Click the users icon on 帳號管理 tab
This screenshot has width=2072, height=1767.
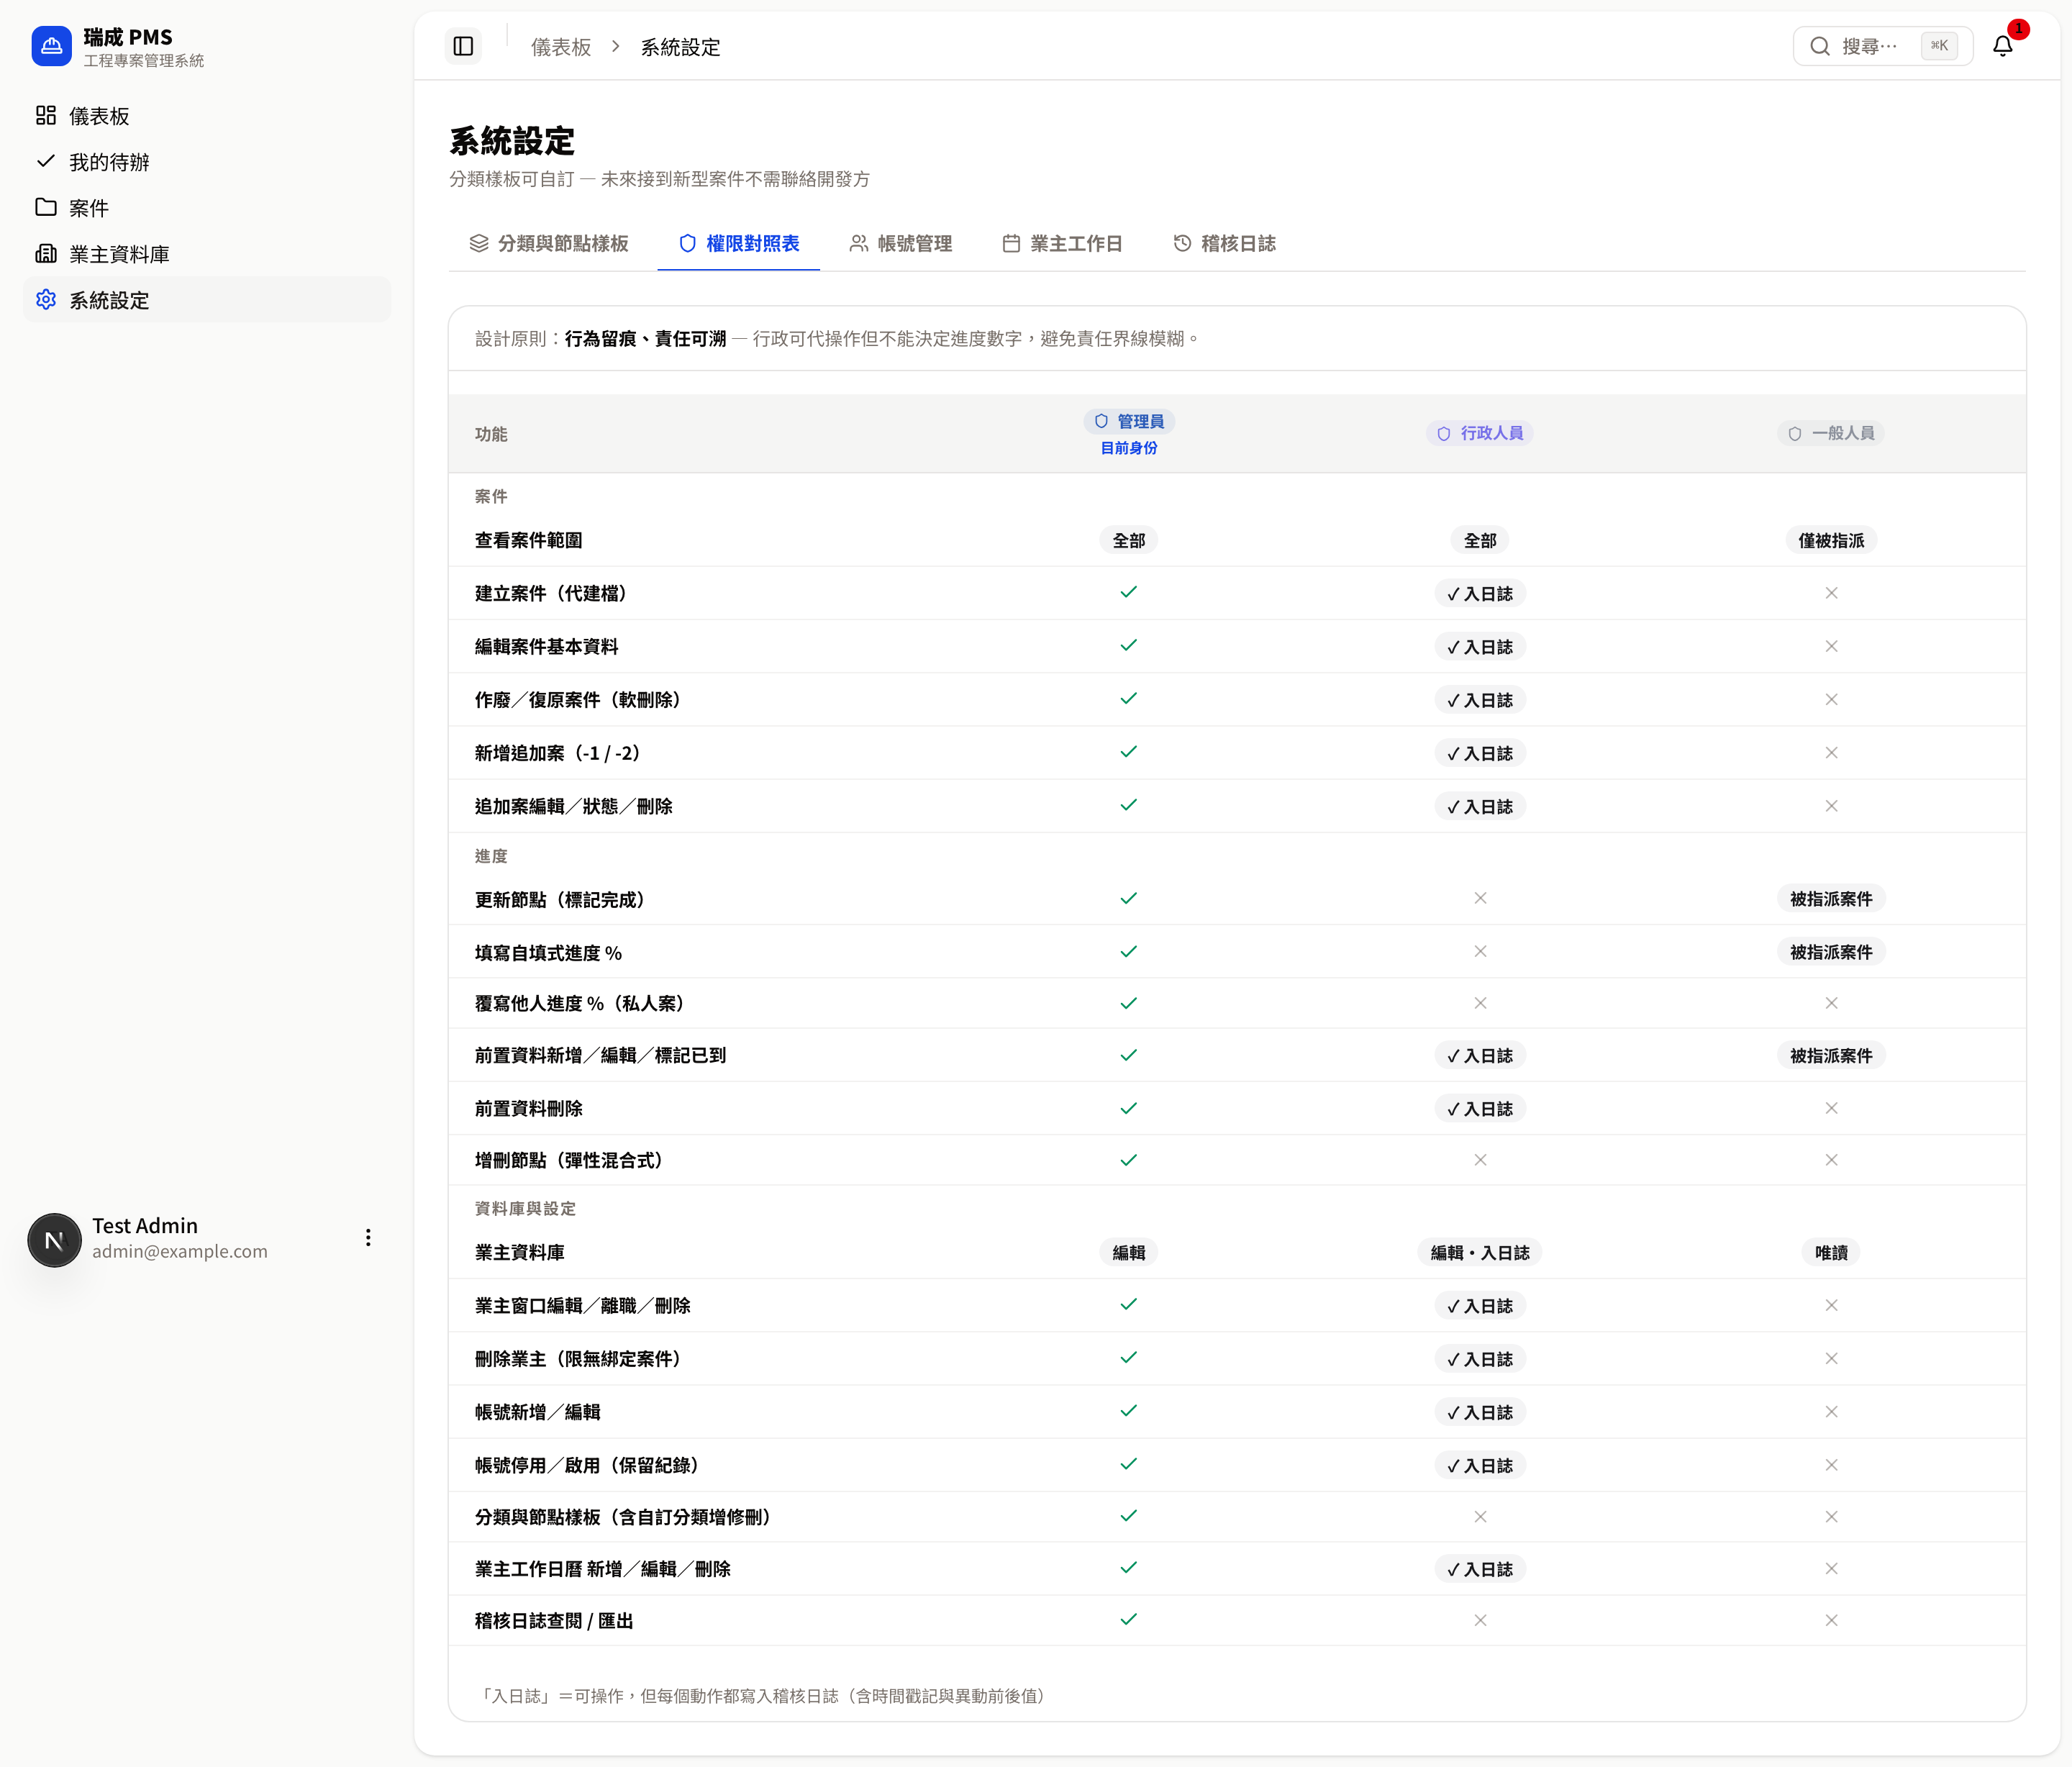858,243
